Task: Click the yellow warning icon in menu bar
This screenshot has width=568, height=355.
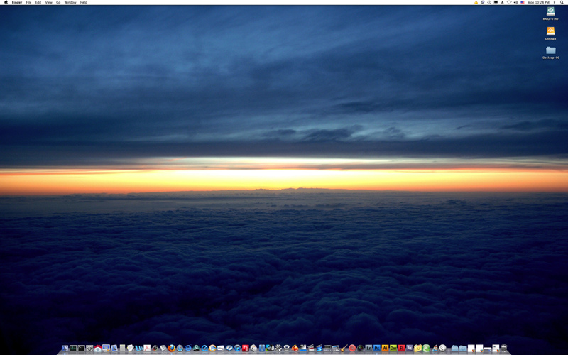Action: [x=476, y=2]
